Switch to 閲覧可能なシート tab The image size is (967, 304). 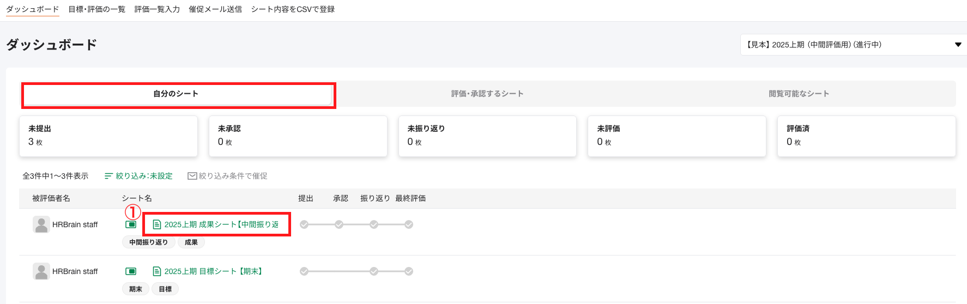[799, 94]
